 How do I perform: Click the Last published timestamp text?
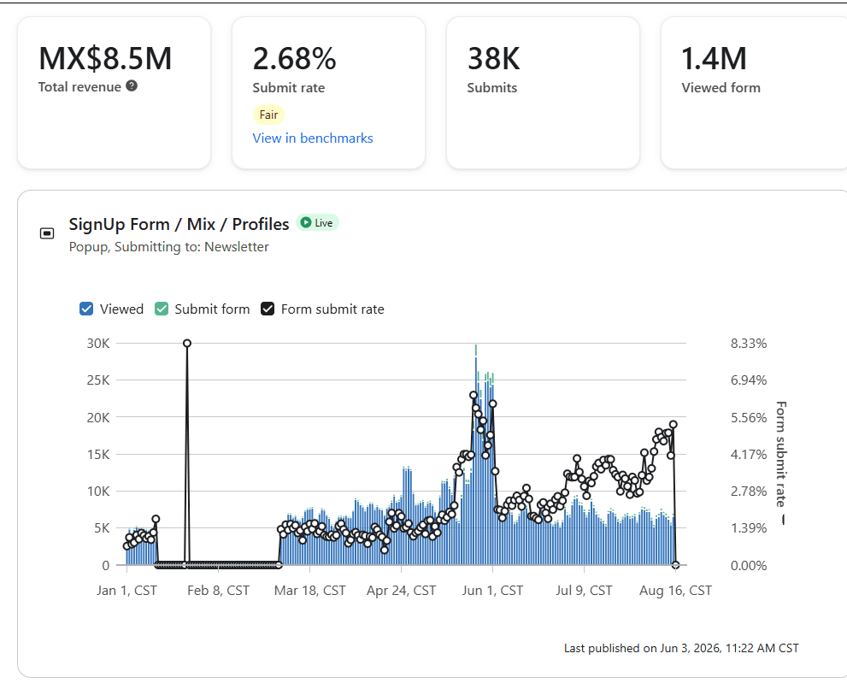[x=681, y=648]
